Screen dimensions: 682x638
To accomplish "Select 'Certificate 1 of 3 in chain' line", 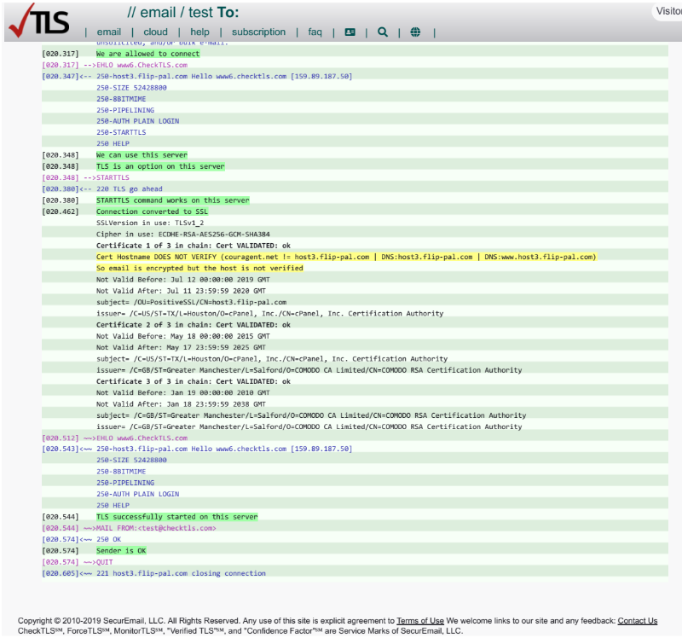I will pyautogui.click(x=194, y=246).
